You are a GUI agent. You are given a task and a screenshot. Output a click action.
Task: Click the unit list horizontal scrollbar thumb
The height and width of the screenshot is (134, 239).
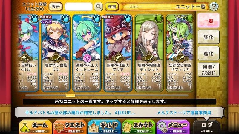70,95
